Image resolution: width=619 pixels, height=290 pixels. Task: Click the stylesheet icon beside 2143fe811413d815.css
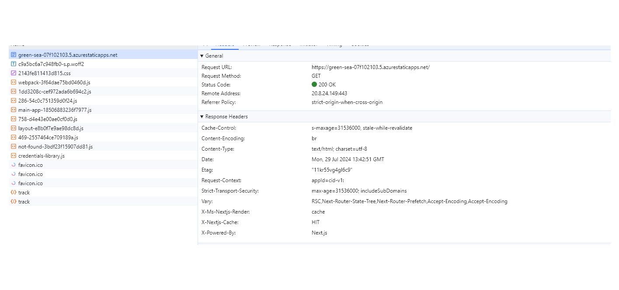pos(13,73)
